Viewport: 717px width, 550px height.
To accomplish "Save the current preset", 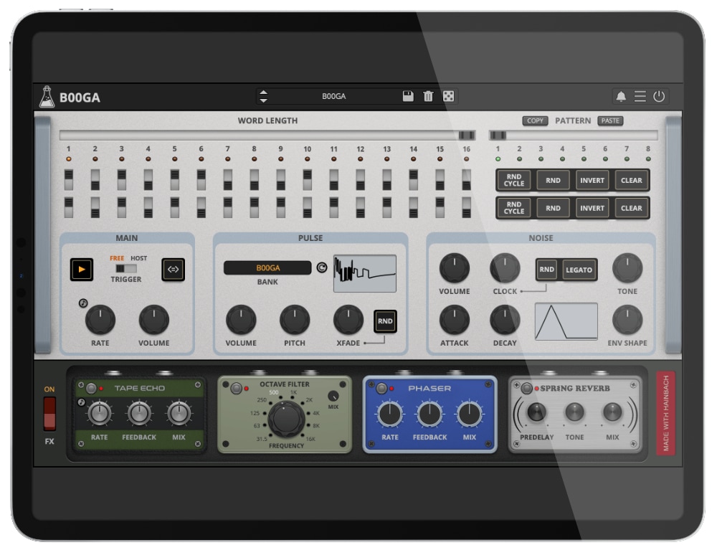I will (x=407, y=95).
